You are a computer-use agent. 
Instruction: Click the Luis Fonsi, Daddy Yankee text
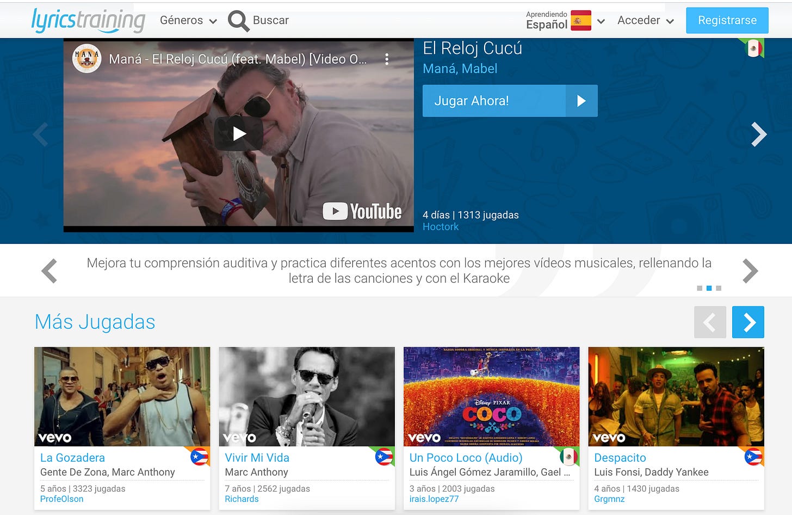(x=651, y=472)
